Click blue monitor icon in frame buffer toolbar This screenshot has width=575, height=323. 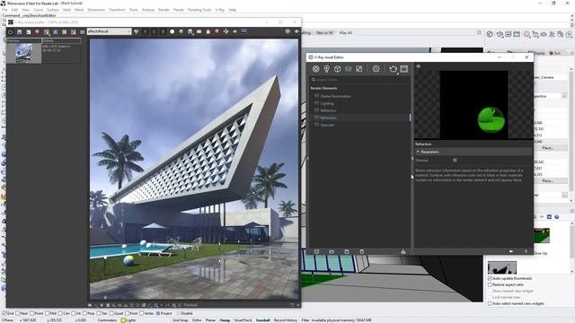[243, 32]
